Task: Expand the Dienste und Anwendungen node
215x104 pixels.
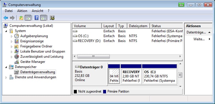Action: click(x=6, y=77)
